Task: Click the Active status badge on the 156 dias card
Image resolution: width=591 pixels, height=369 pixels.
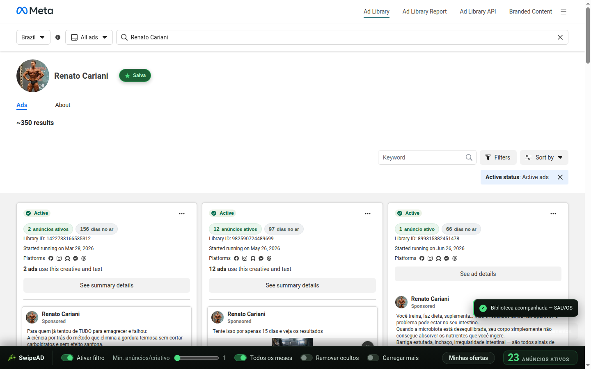Action: pyautogui.click(x=37, y=213)
